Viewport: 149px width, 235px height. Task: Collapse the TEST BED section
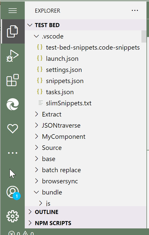(x=30, y=25)
